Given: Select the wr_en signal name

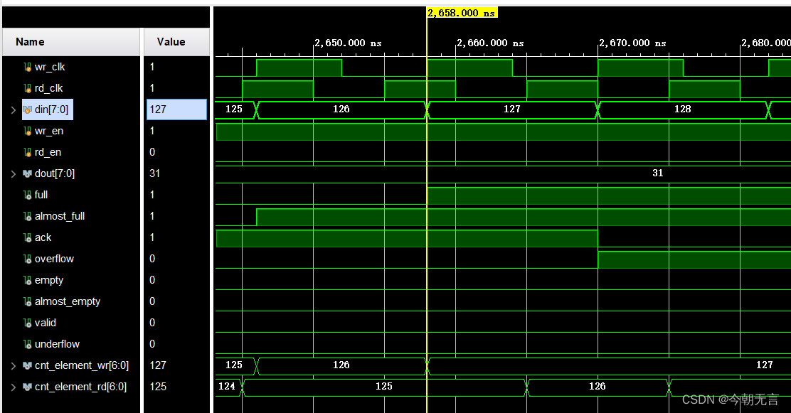Looking at the screenshot, I should (x=49, y=131).
